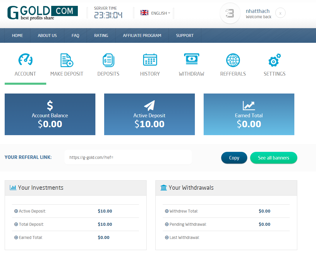
Task: Click the Active Deposit $10.00 card amount
Action: tap(150, 124)
